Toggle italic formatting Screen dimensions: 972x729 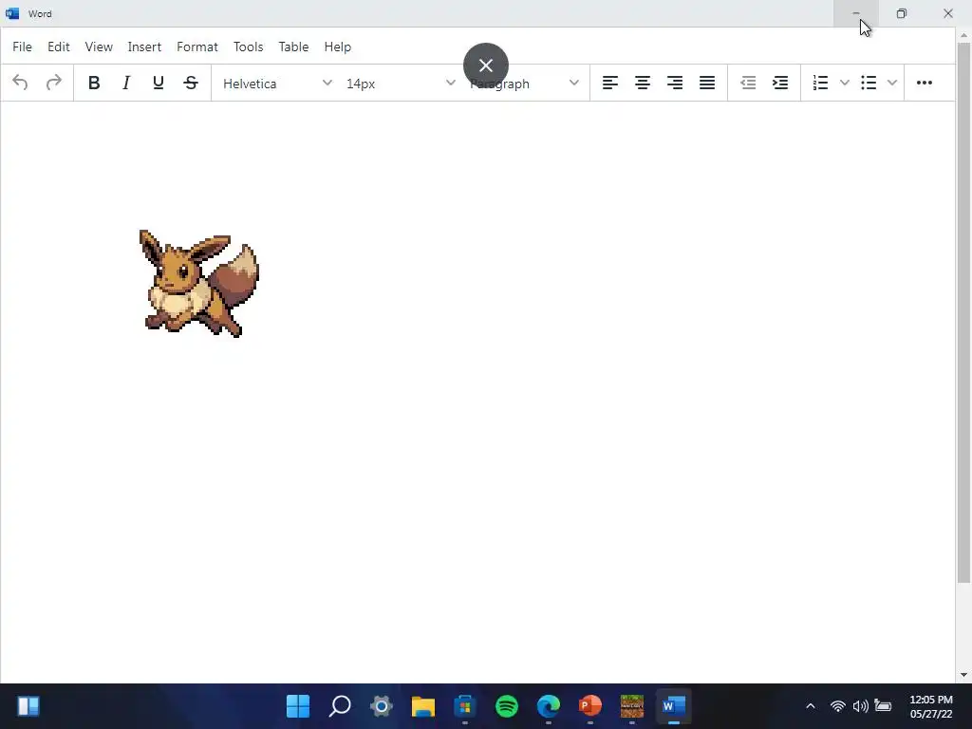(x=126, y=83)
